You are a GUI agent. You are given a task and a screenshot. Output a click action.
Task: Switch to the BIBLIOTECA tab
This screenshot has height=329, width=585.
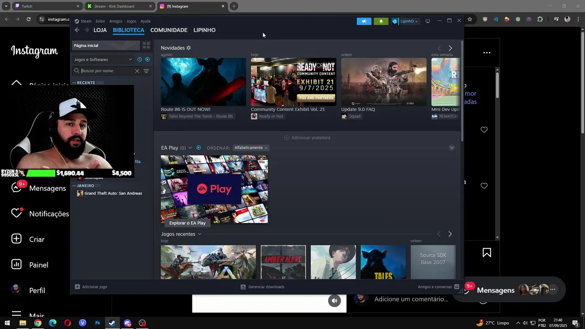[x=128, y=30]
